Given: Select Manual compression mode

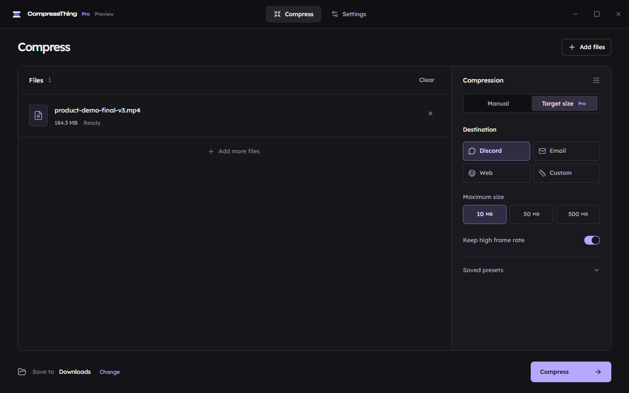Looking at the screenshot, I should (498, 104).
